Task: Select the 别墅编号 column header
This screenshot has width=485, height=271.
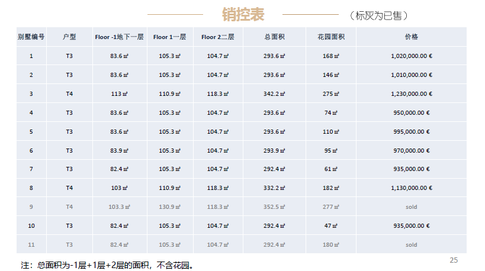Action: tap(31, 37)
